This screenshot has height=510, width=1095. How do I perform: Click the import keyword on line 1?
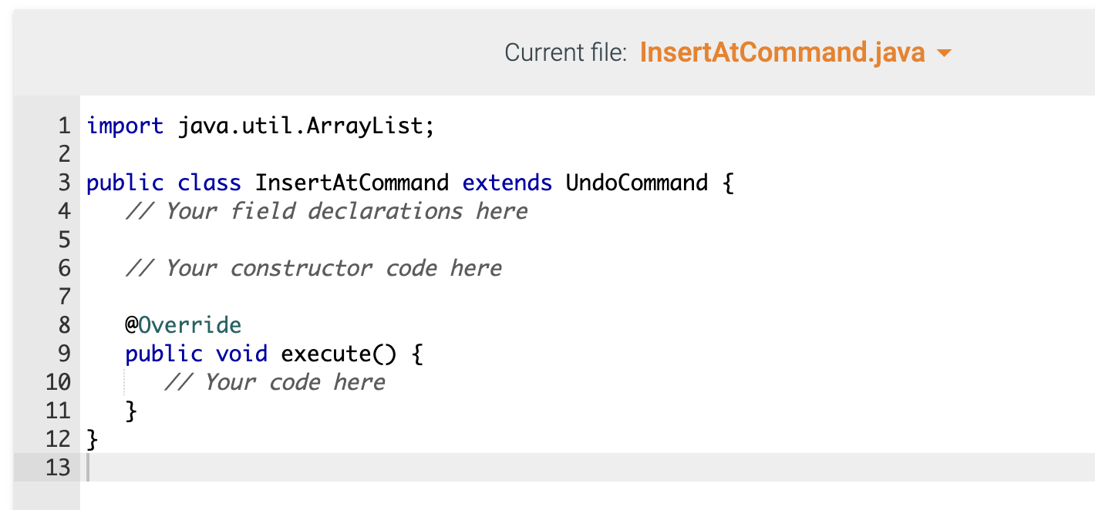click(126, 126)
